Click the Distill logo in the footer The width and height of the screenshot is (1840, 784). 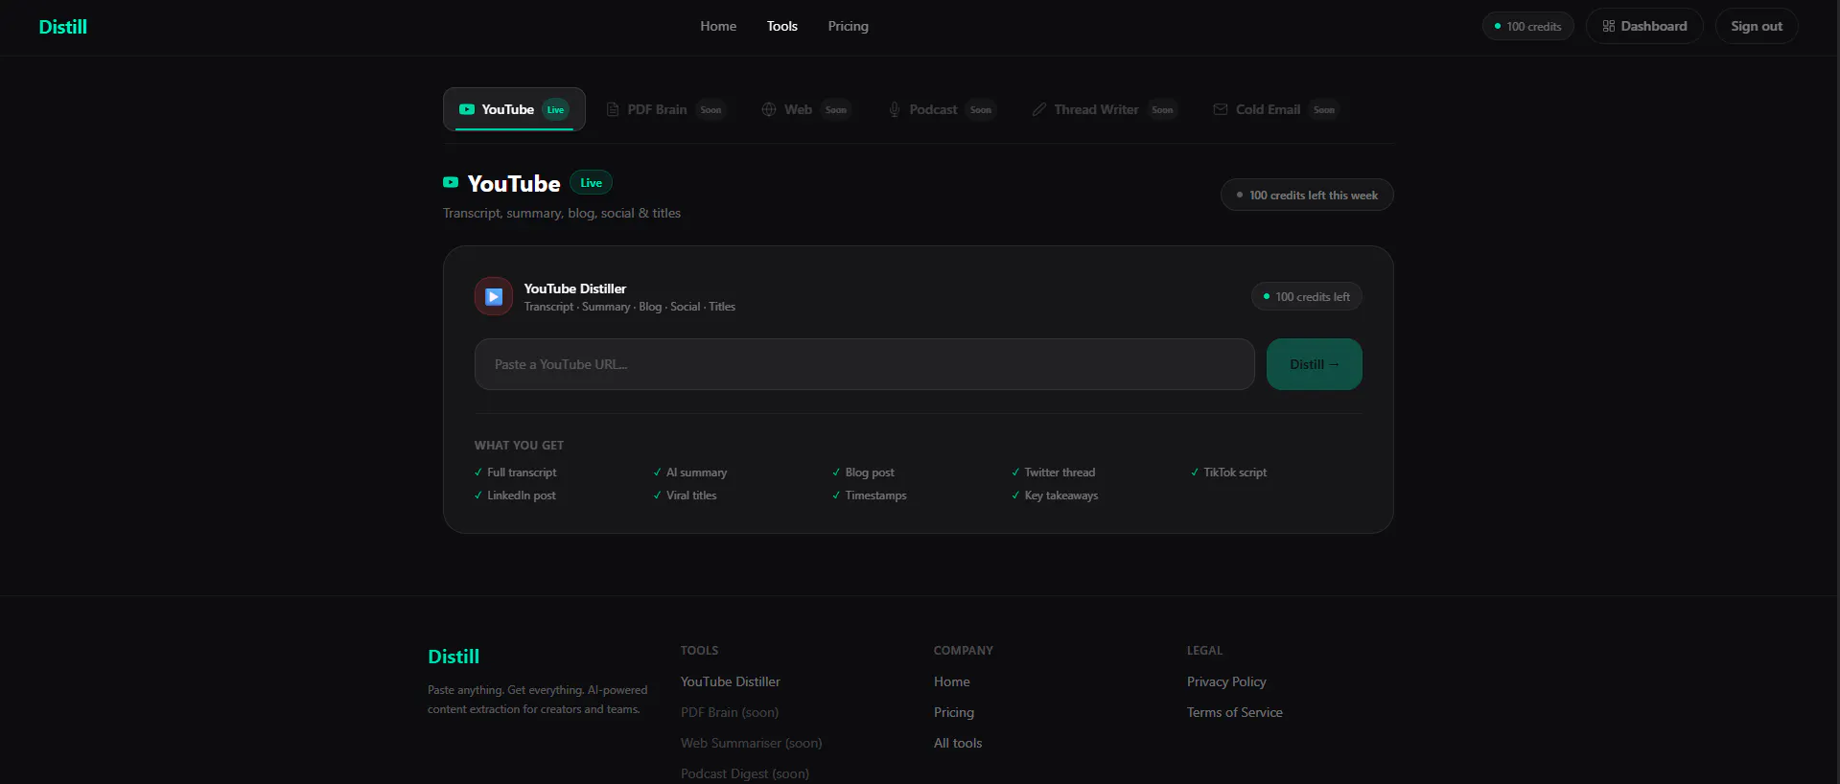point(454,657)
